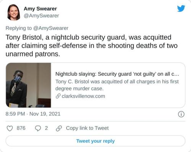191x152 pixels.
Task: Open the tweet info circle icon
Action: (181, 114)
